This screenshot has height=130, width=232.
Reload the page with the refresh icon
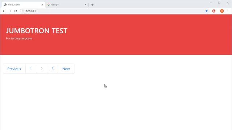click(16, 11)
